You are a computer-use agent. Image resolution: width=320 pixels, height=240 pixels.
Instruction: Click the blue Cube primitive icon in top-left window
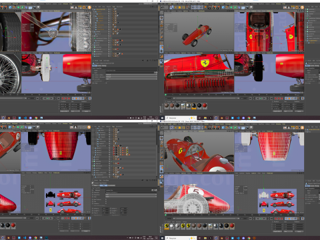click(x=10, y=7)
